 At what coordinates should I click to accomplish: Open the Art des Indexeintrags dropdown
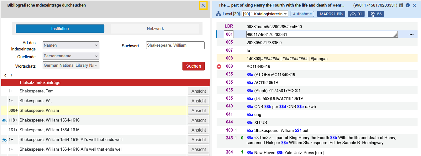71,45
